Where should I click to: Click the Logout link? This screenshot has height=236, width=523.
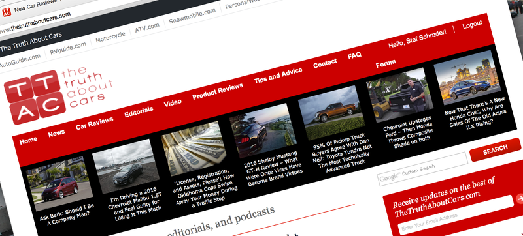(472, 25)
